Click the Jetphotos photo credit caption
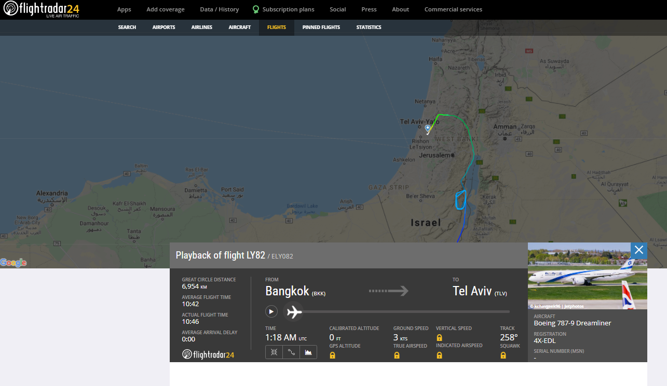The width and height of the screenshot is (667, 386). point(556,306)
